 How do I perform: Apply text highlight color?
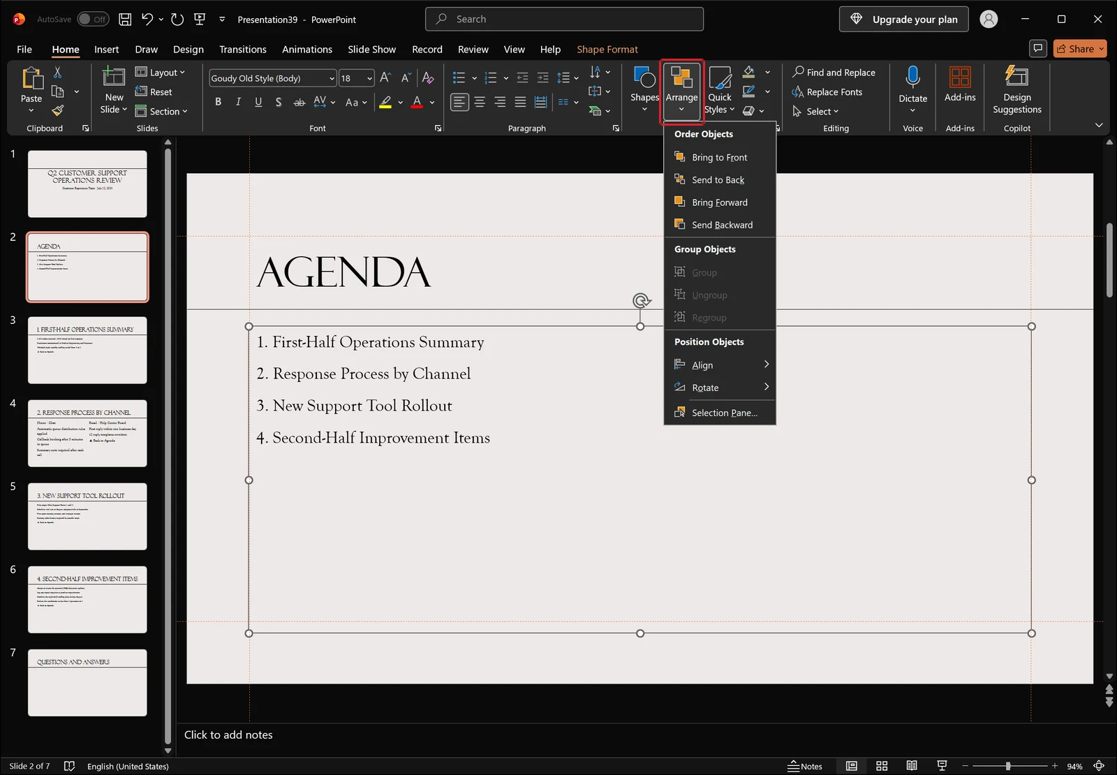pyautogui.click(x=385, y=103)
